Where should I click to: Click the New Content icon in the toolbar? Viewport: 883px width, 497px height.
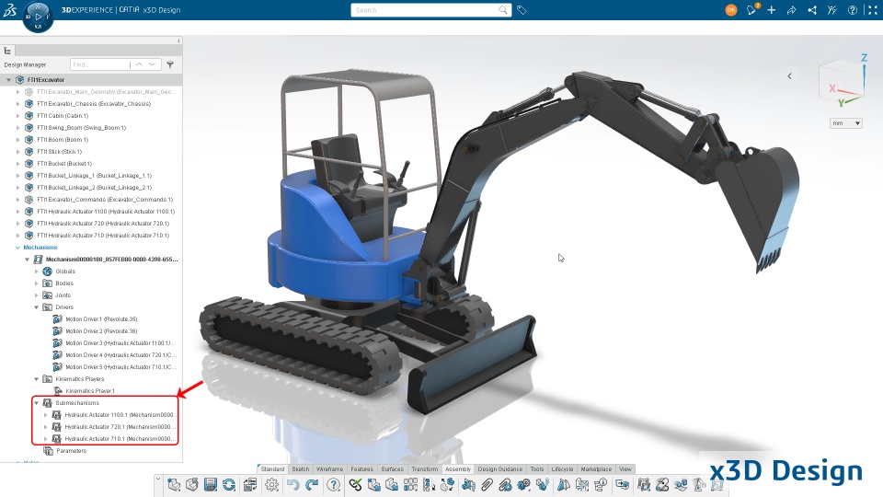tap(174, 485)
